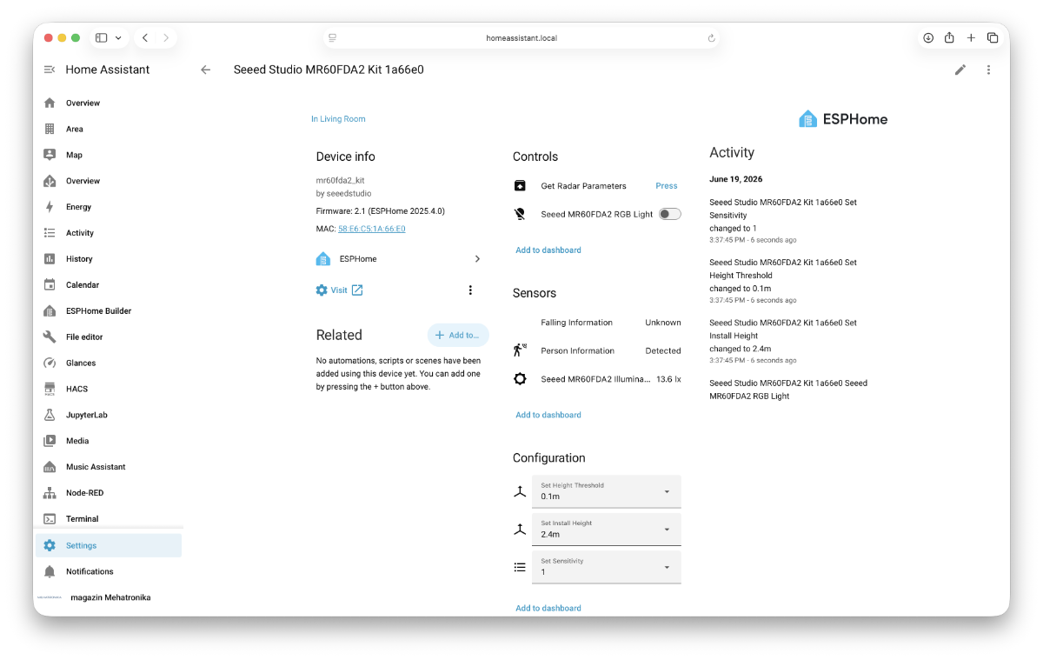The width and height of the screenshot is (1043, 660).
Task: Click Press for Get Radar Parameters
Action: click(667, 186)
